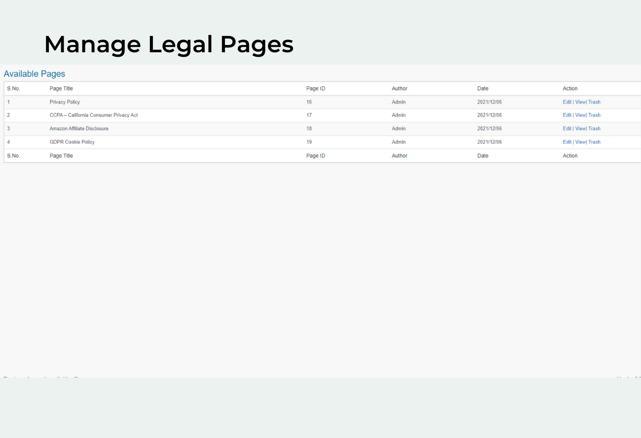Trash the Privacy Policy page
The height and width of the screenshot is (438, 641).
(x=594, y=102)
